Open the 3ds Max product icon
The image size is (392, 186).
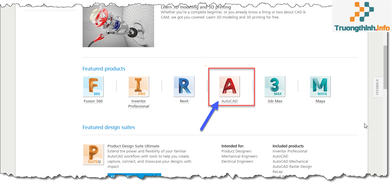[275, 86]
